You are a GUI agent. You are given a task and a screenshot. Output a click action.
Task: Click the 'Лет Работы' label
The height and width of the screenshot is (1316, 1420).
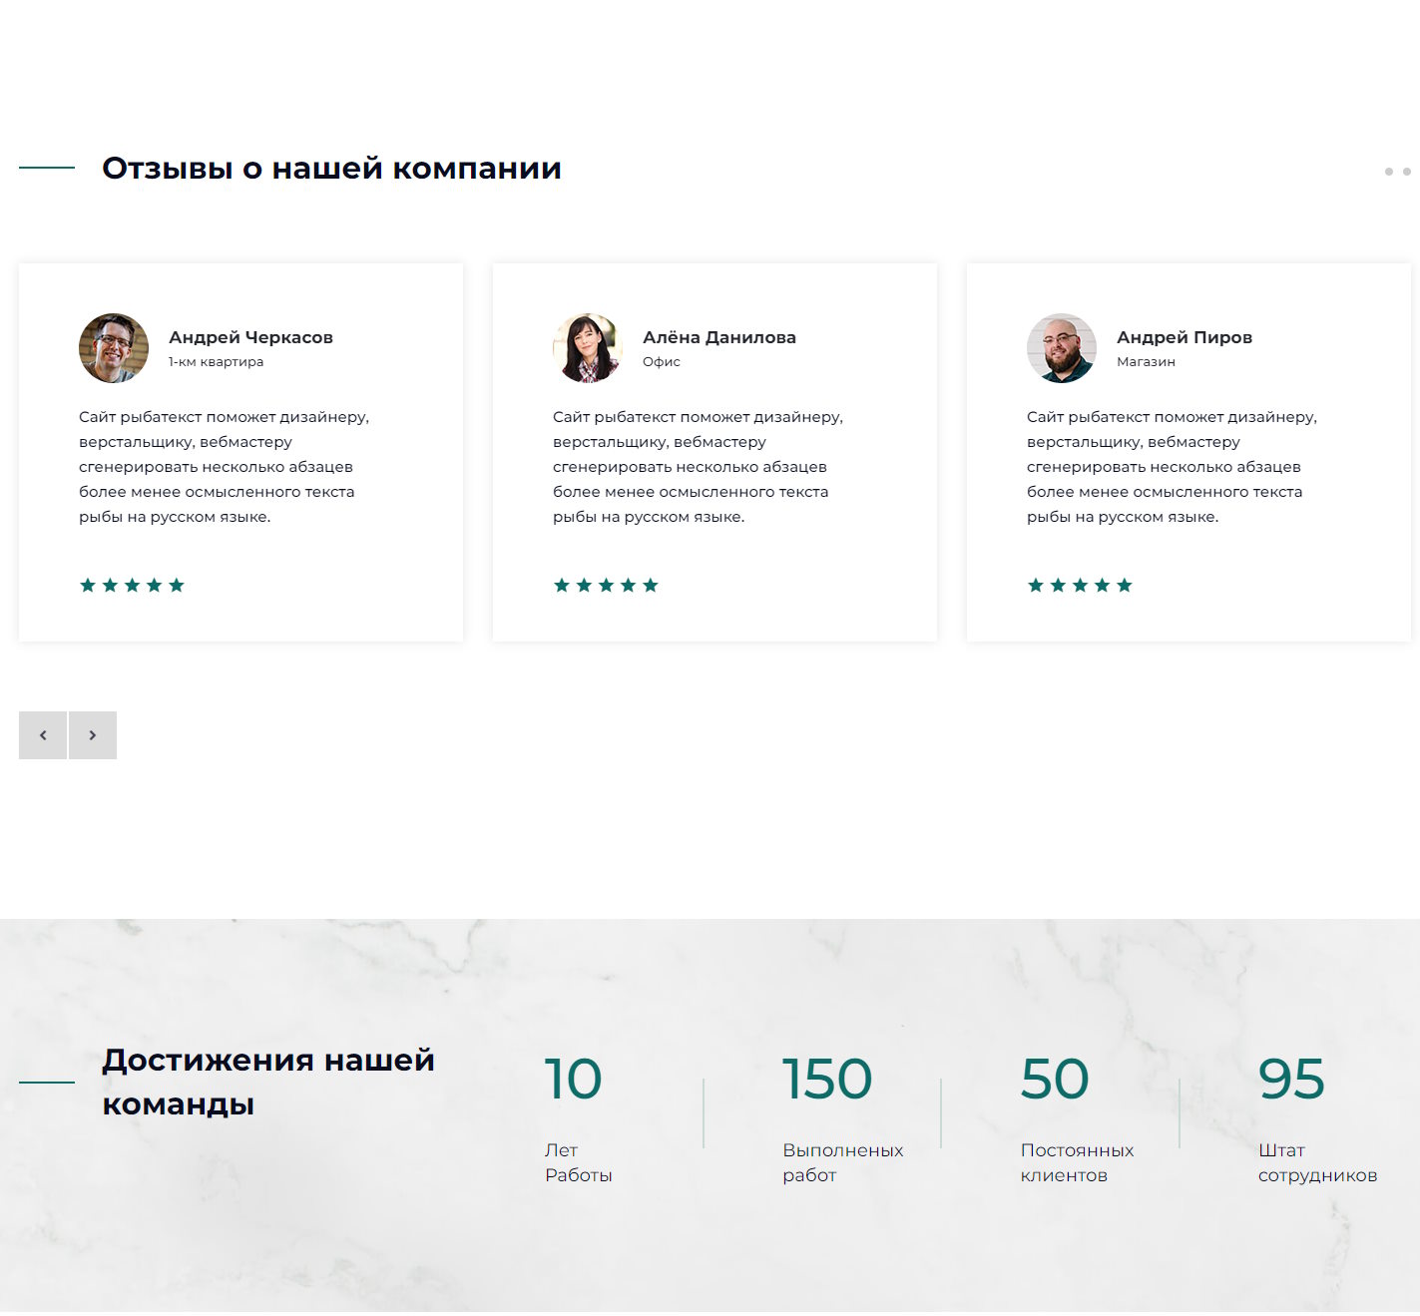pyautogui.click(x=579, y=1162)
